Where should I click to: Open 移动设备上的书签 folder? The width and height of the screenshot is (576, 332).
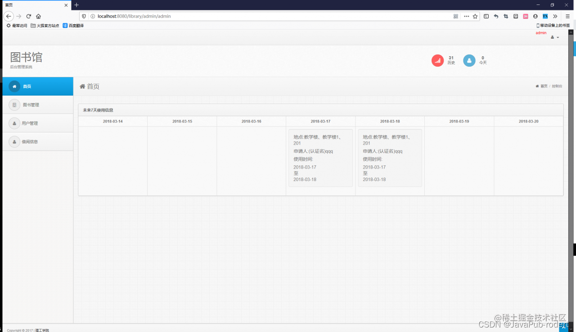pos(553,26)
